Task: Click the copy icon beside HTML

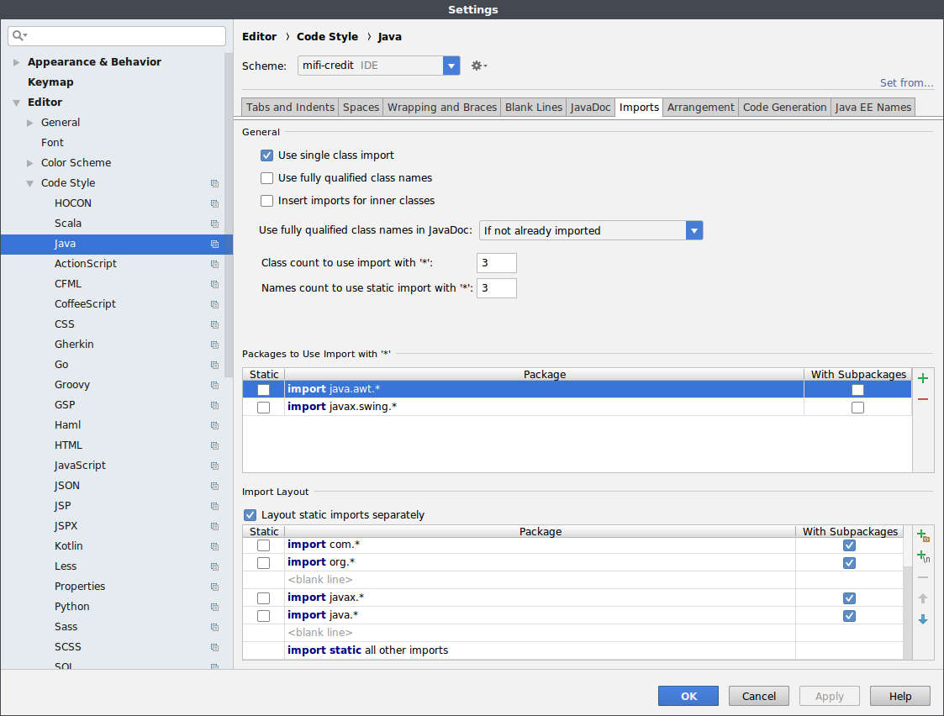Action: pyautogui.click(x=214, y=445)
